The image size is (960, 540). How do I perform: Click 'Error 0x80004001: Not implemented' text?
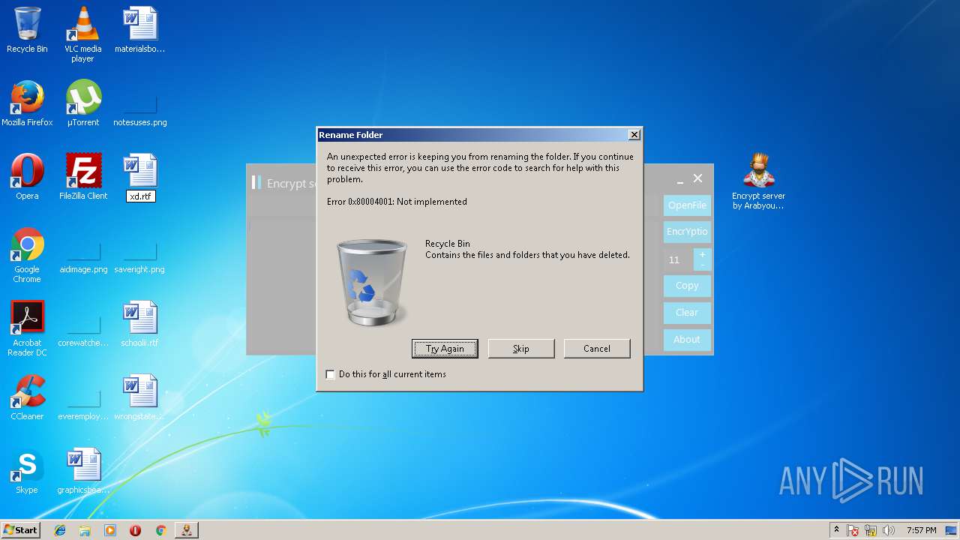click(x=397, y=202)
